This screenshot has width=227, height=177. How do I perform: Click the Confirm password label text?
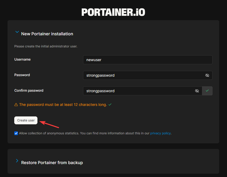tap(29, 91)
